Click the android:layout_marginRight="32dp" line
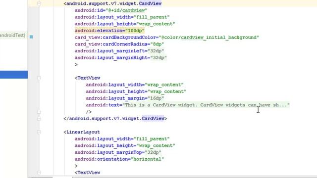Screen dimensions: 317x178 click(121, 58)
